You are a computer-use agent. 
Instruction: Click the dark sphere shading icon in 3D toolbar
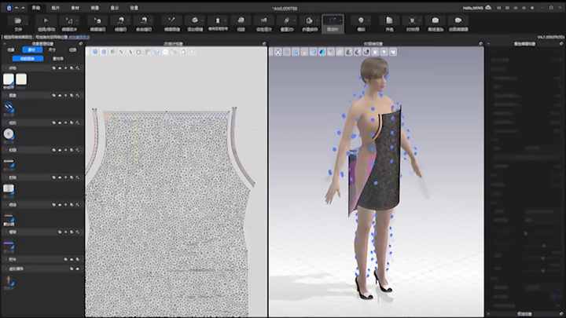click(366, 53)
